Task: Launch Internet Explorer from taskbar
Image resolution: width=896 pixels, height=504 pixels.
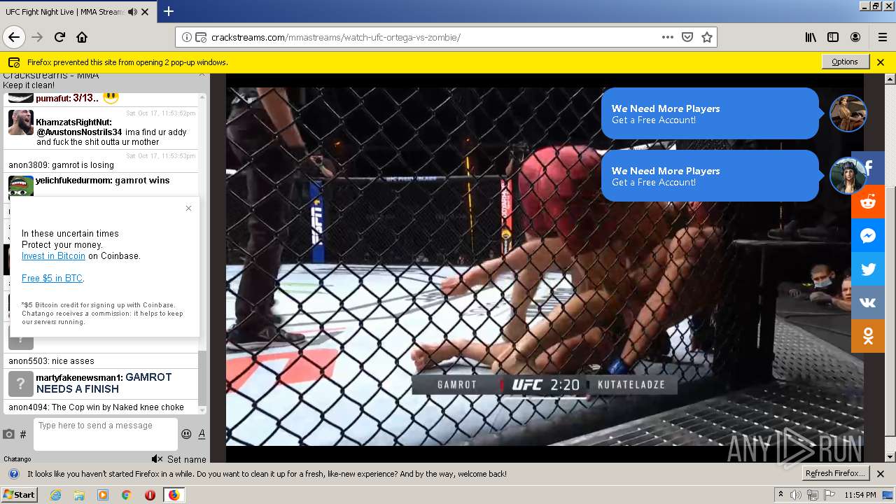Action: click(x=55, y=495)
